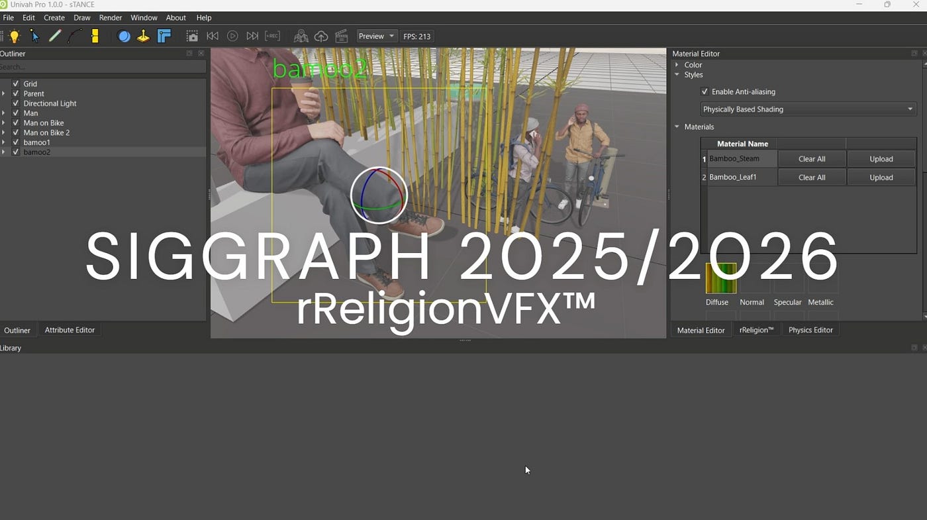Toggle the Man on Bike checkbox
927x520 pixels.
(16, 123)
